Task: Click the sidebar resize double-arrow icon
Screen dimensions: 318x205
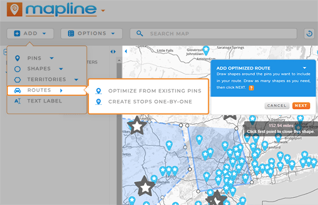Action: point(113,52)
